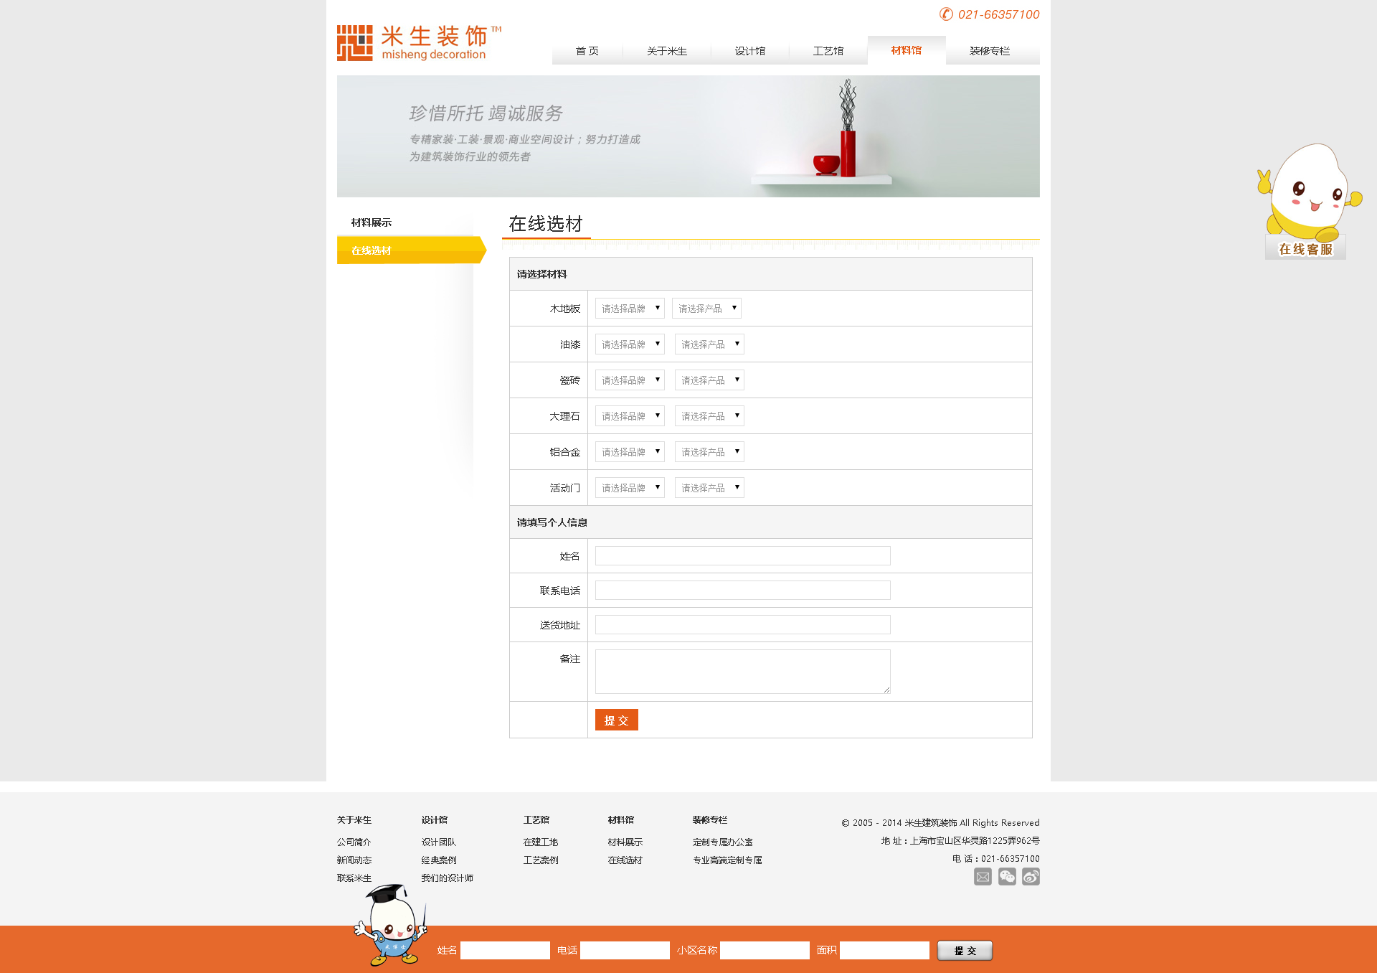Click the 联系电话 input field
The height and width of the screenshot is (973, 1377).
(x=742, y=591)
